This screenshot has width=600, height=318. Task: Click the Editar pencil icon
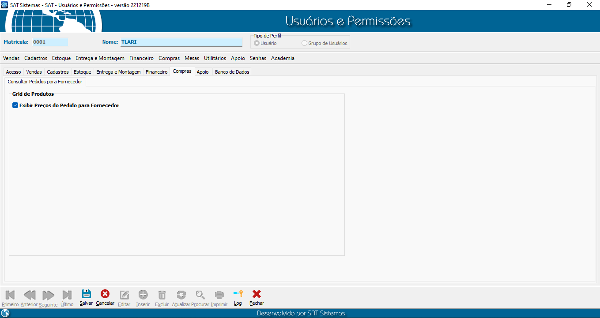(x=124, y=295)
